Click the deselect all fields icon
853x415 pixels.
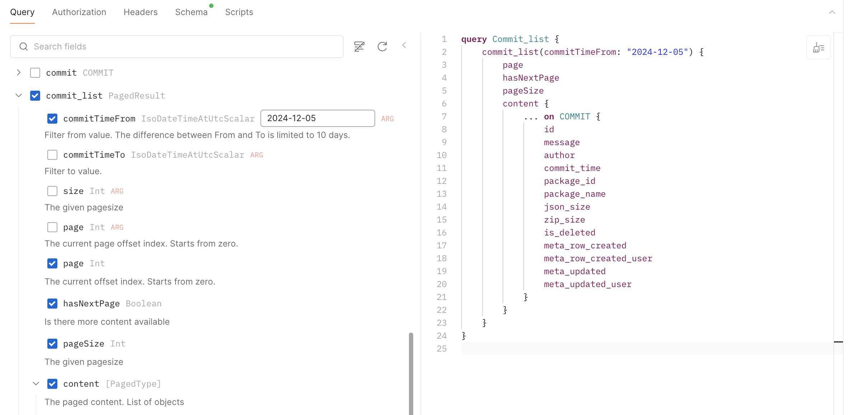[359, 46]
